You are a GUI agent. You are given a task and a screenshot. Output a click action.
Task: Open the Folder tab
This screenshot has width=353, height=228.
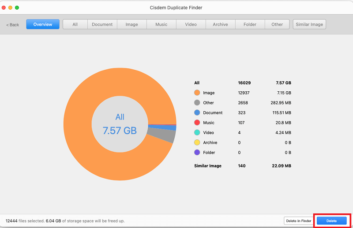(x=250, y=24)
